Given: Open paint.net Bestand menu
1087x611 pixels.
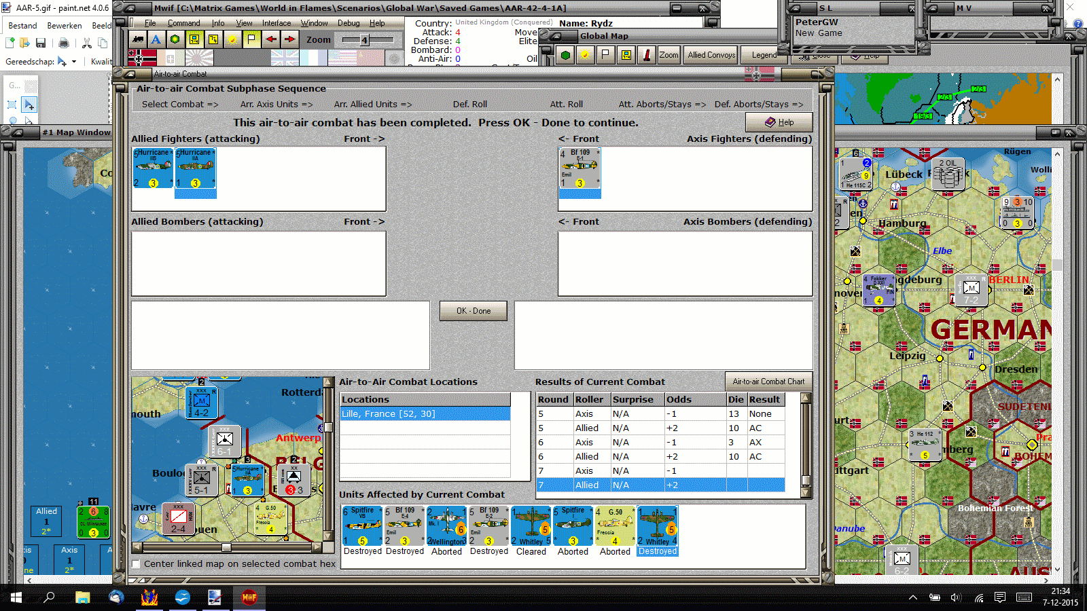Looking at the screenshot, I should [22, 26].
